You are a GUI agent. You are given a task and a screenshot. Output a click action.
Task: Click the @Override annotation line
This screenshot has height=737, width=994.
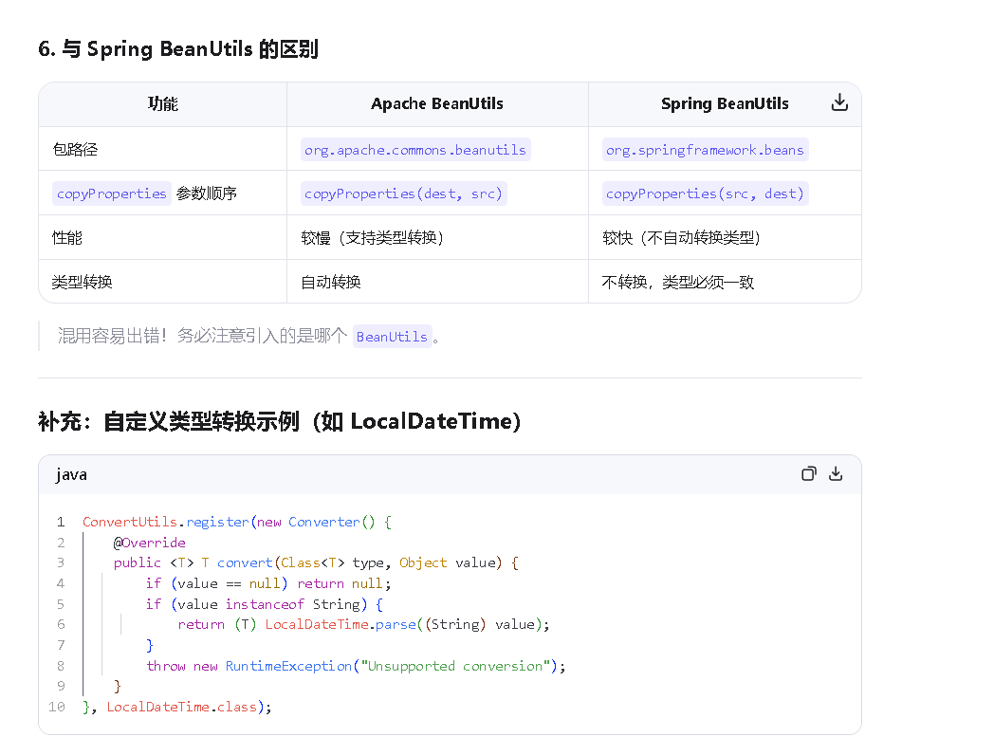150,543
